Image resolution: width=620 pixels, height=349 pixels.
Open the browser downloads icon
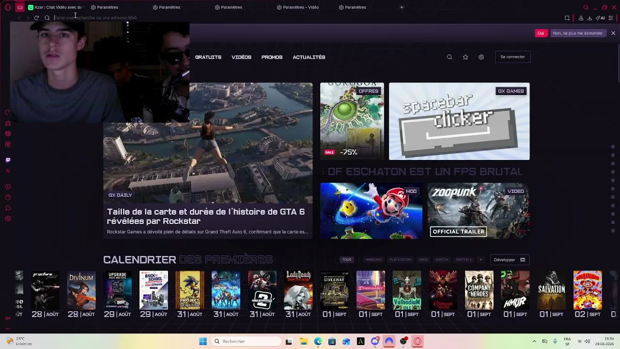tap(589, 18)
